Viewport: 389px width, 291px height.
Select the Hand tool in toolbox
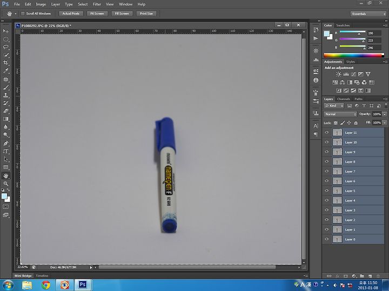click(5, 176)
